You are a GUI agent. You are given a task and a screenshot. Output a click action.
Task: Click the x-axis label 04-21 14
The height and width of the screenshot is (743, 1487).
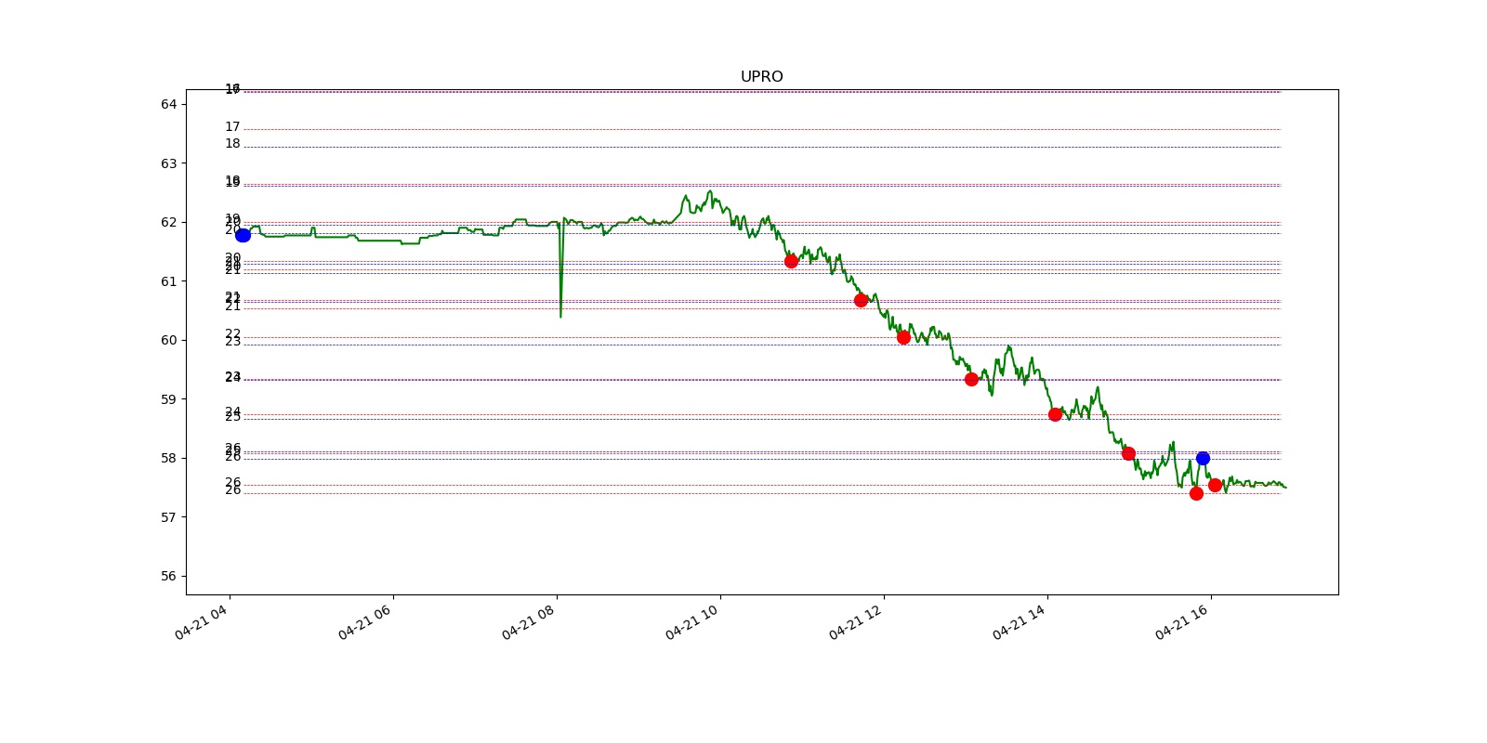click(x=1020, y=621)
